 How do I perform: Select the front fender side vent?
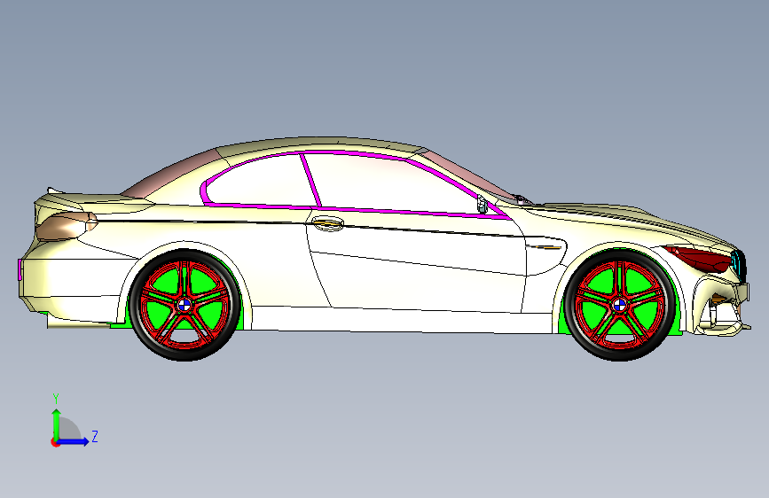point(543,246)
